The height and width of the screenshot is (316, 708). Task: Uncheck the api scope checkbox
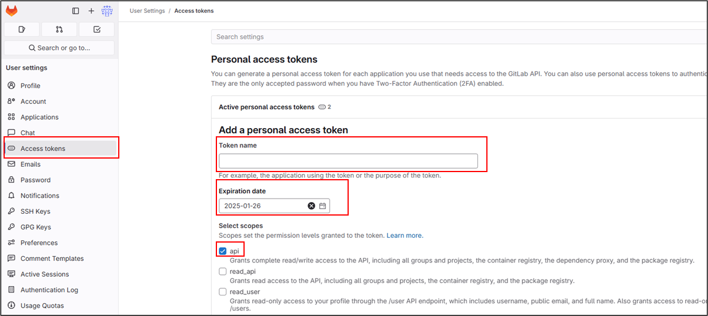[223, 251]
